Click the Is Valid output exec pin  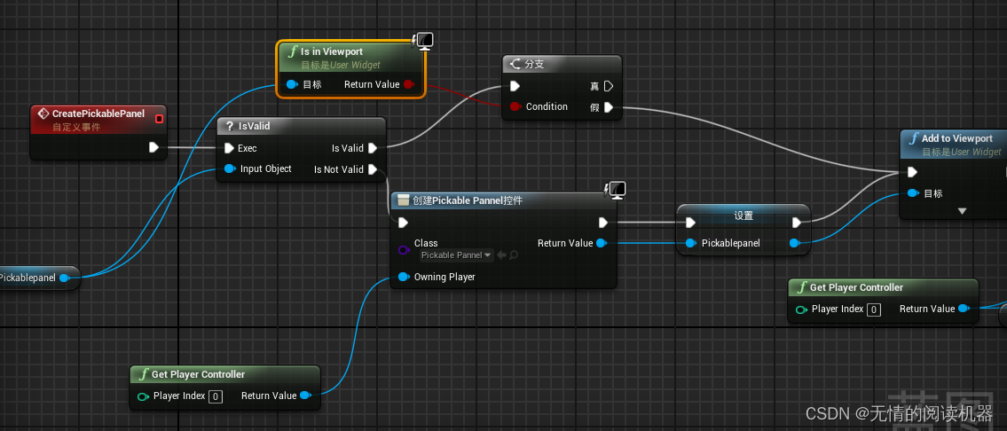(x=374, y=148)
